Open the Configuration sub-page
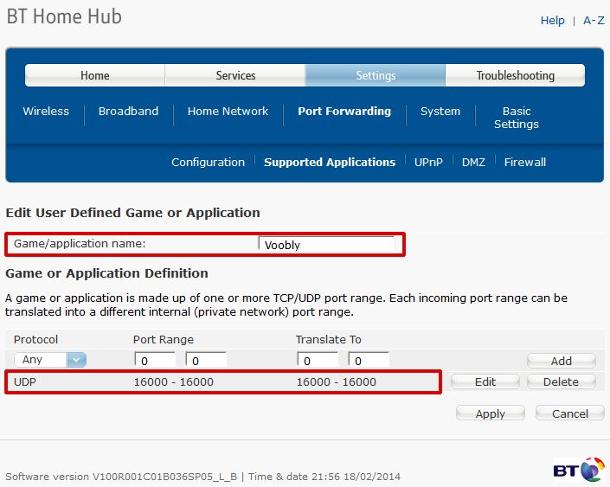This screenshot has width=610, height=487. tap(208, 163)
